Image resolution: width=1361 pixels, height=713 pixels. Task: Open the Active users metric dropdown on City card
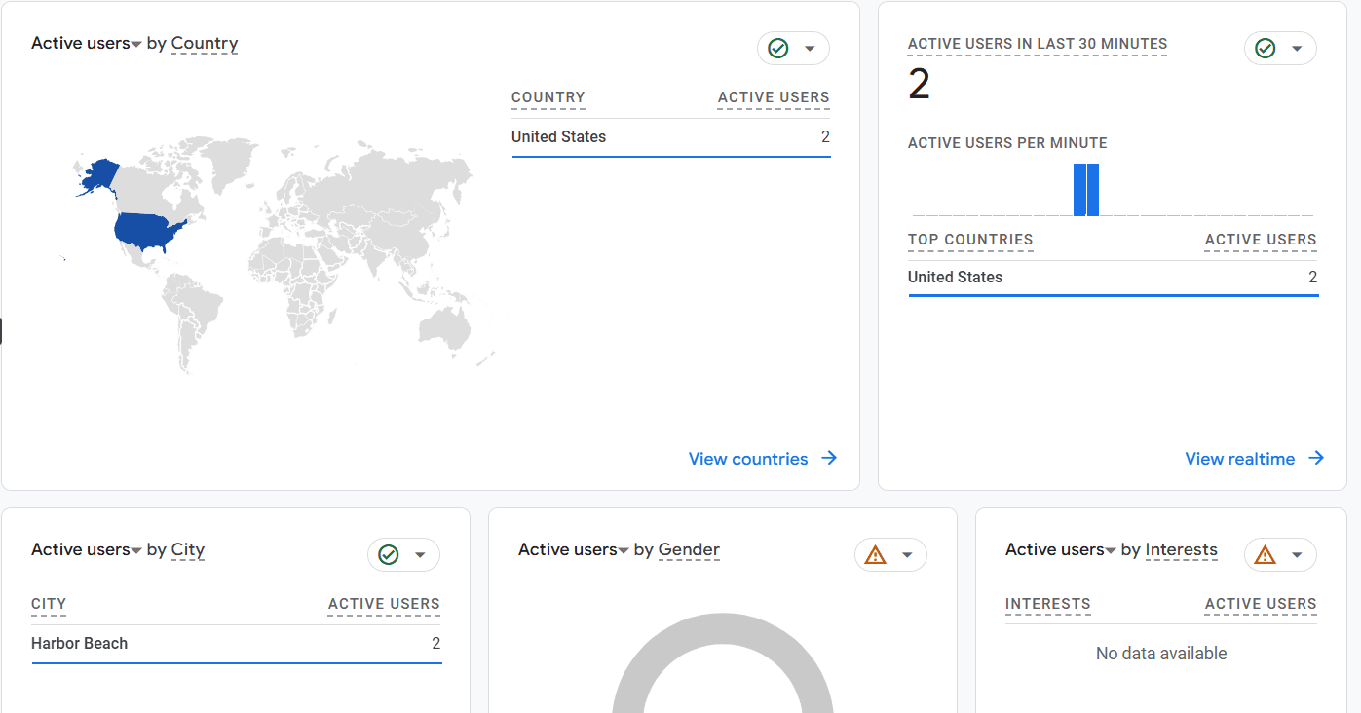click(x=134, y=549)
